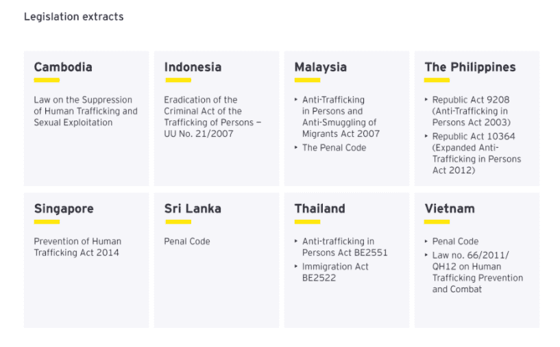Click the Malaysia heading
560x347 pixels.
320,67
